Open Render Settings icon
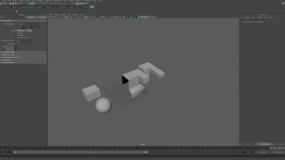 click(x=83, y=4)
